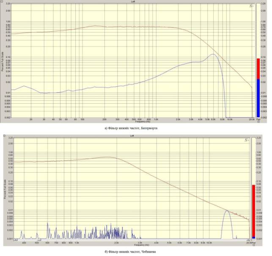Image resolution: width=272 pixels, height=256 pixels.
Task: Click the small box icon at the top-left corner of the Butterworth graph
Action: pos(2,1)
